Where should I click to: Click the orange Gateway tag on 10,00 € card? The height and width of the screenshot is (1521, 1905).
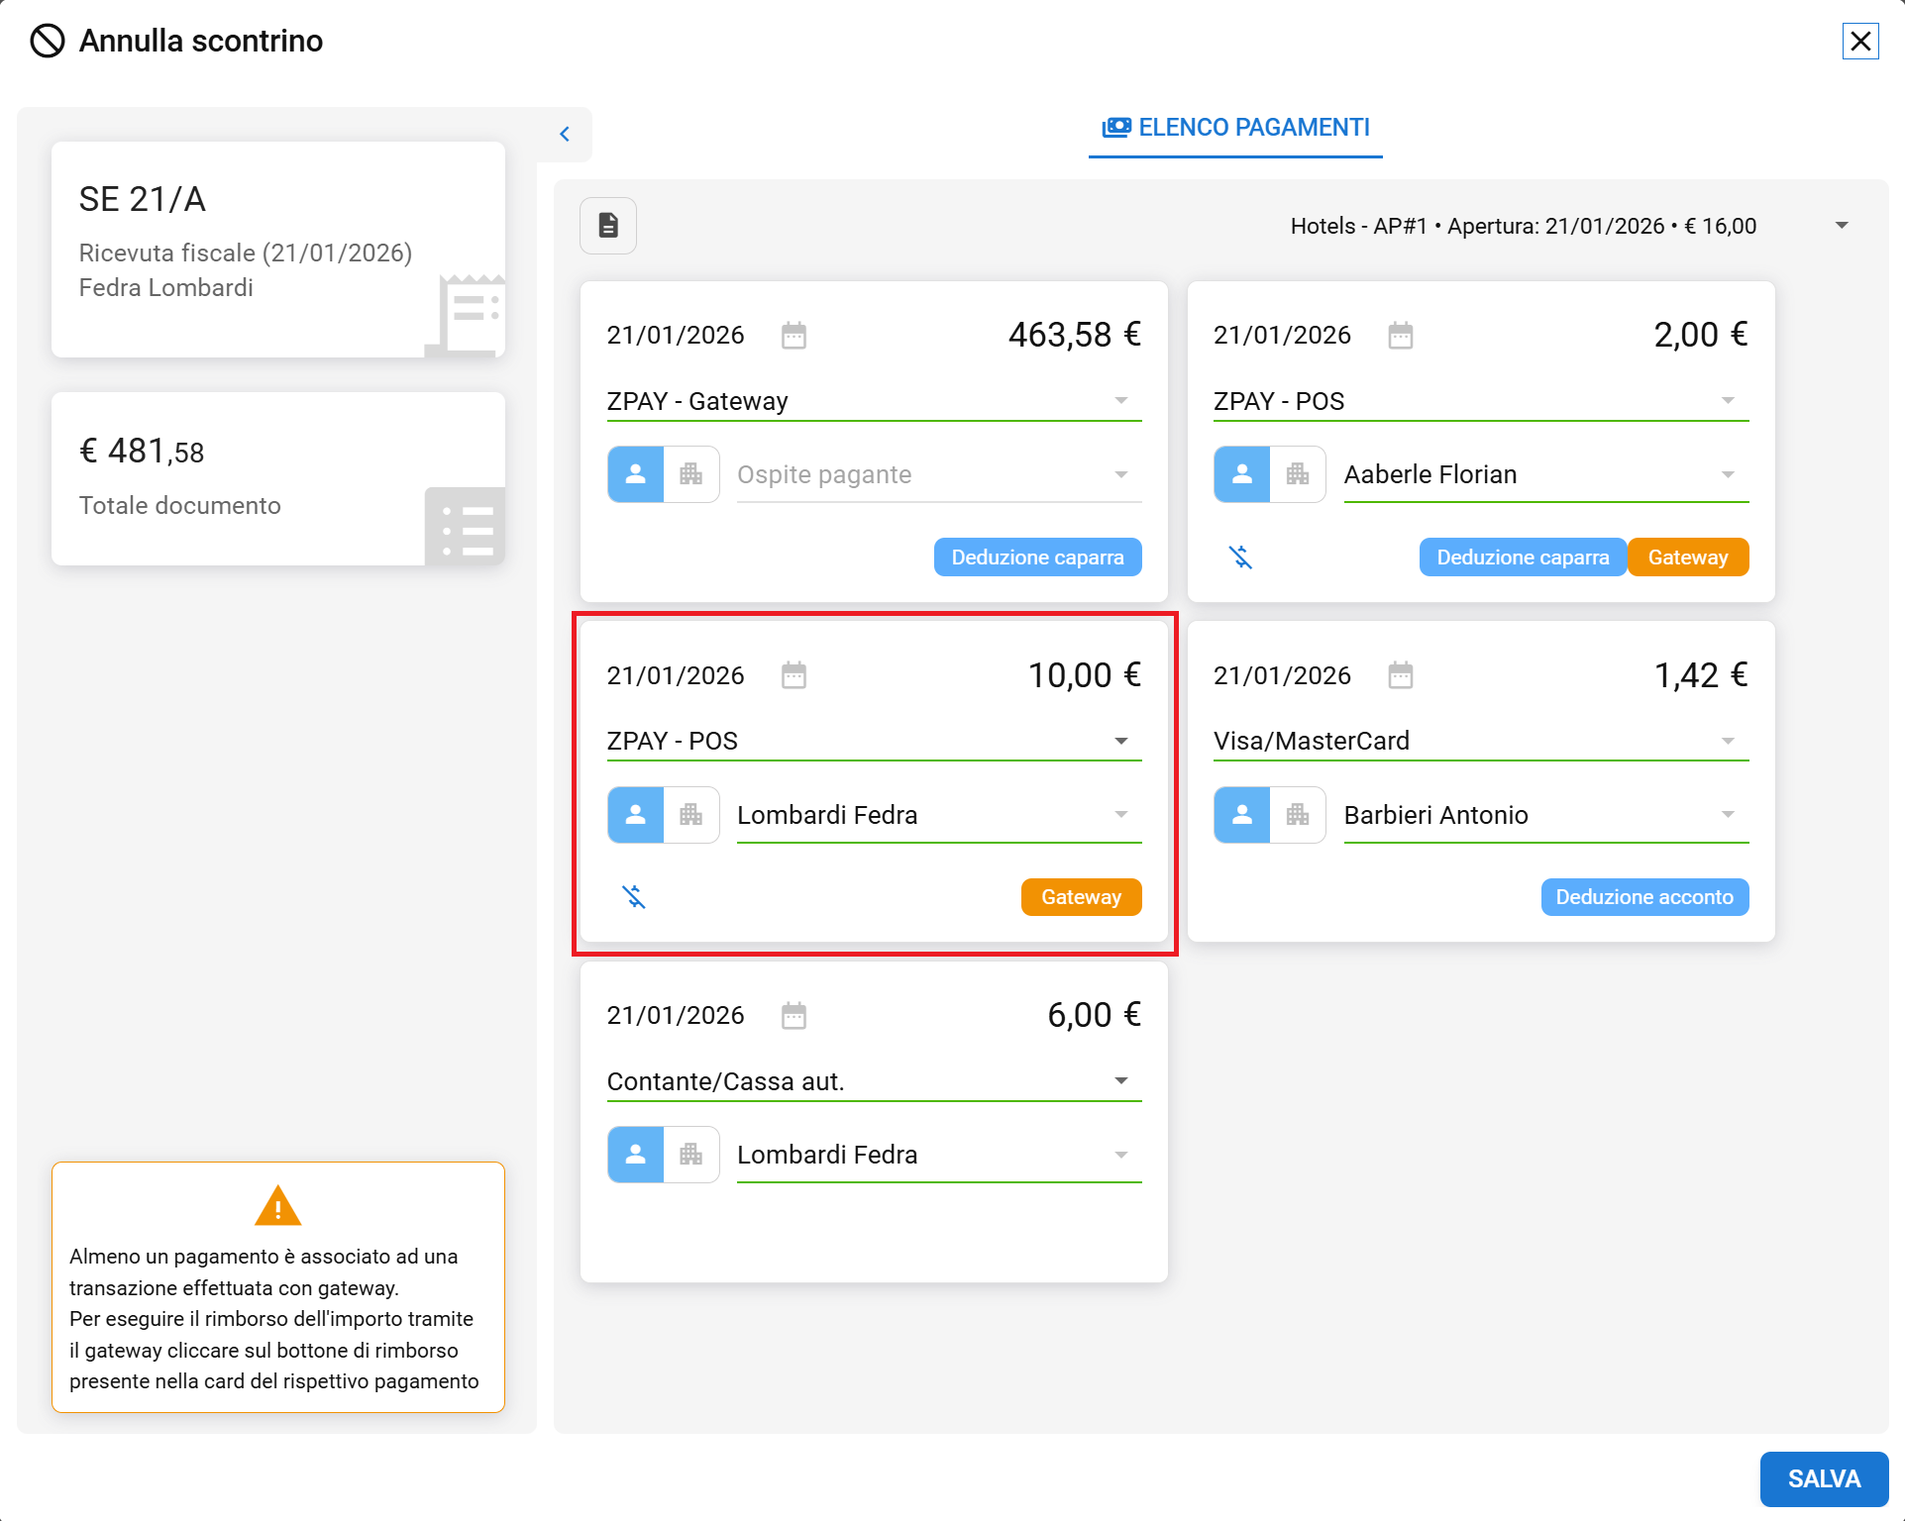[1080, 897]
